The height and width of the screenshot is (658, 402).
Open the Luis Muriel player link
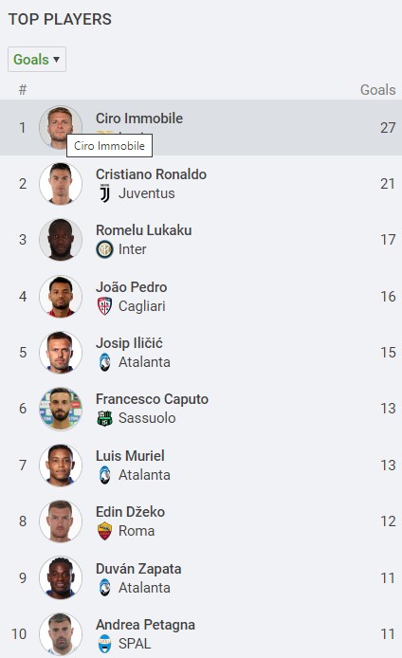130,456
